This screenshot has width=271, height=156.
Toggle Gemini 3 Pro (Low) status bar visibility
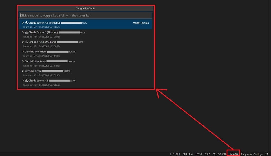(x=35, y=61)
